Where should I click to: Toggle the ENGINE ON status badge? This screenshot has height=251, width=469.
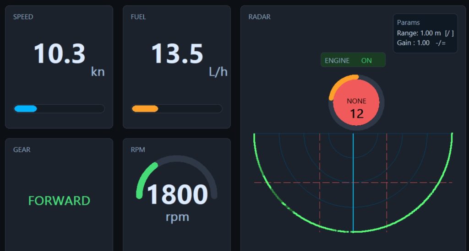pyautogui.click(x=353, y=60)
